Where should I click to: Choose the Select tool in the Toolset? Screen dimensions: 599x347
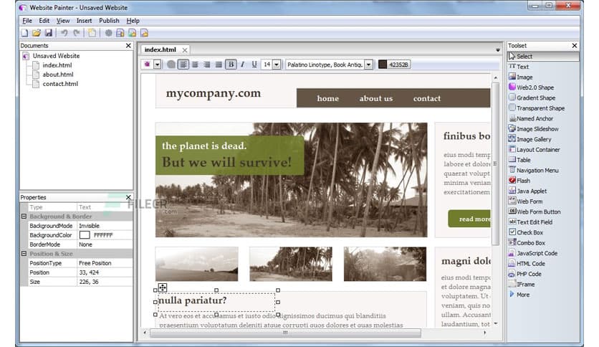pos(543,56)
